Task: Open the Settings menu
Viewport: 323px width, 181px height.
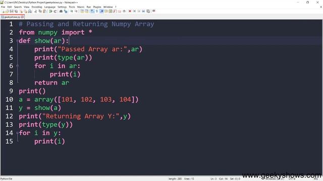Action: coord(62,7)
